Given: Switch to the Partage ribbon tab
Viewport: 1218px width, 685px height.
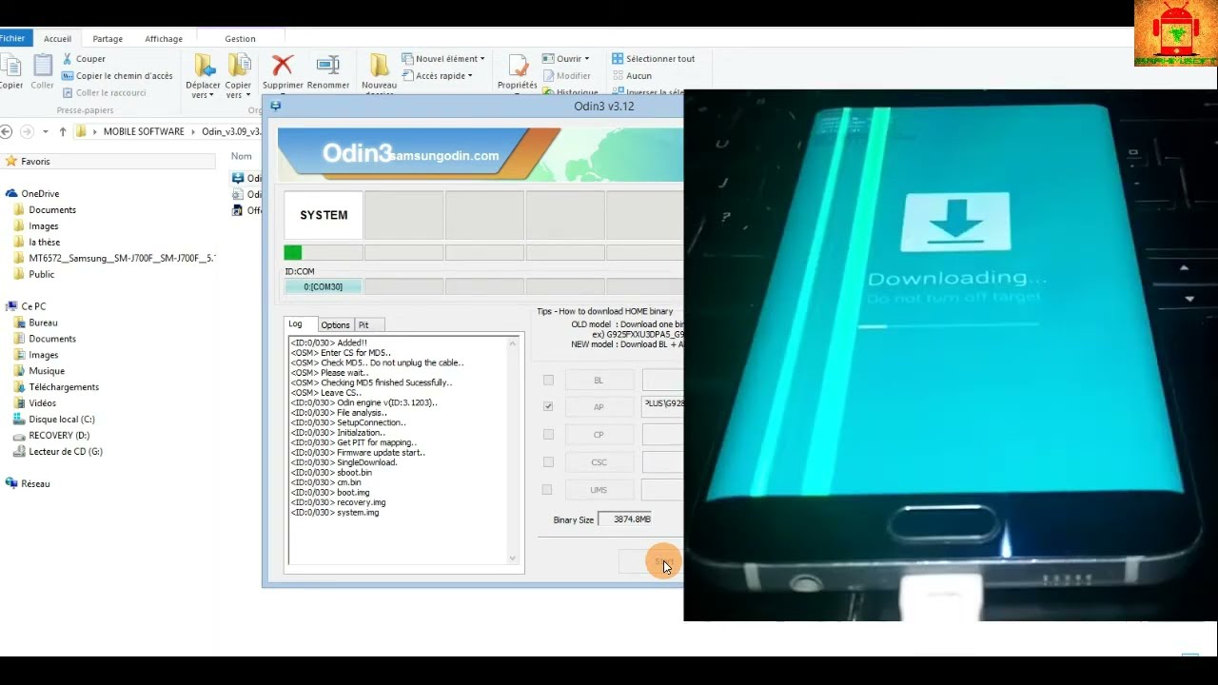Looking at the screenshot, I should [108, 39].
